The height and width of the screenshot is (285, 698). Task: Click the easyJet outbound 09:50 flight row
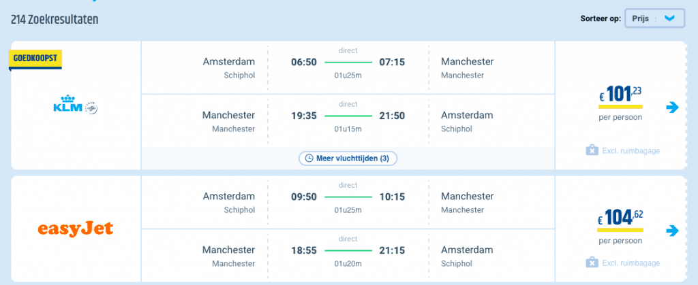point(348,202)
